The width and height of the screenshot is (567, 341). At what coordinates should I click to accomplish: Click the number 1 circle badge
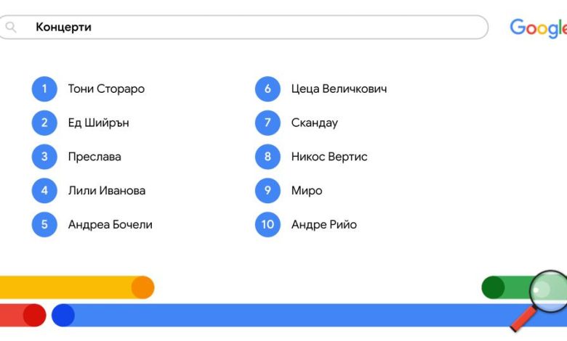click(44, 89)
